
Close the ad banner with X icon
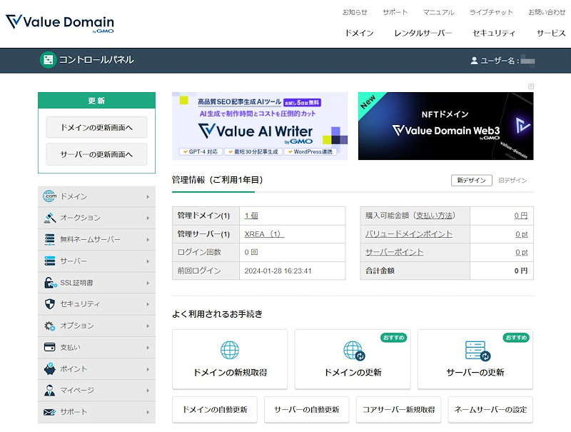(x=530, y=86)
